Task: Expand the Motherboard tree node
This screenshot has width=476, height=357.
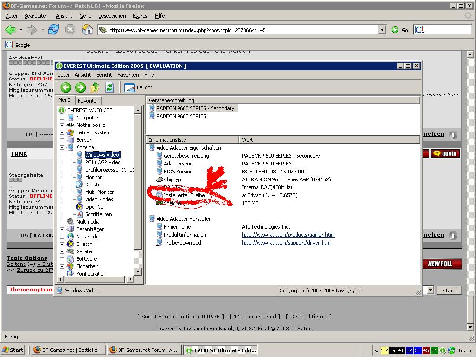Action: pos(62,125)
